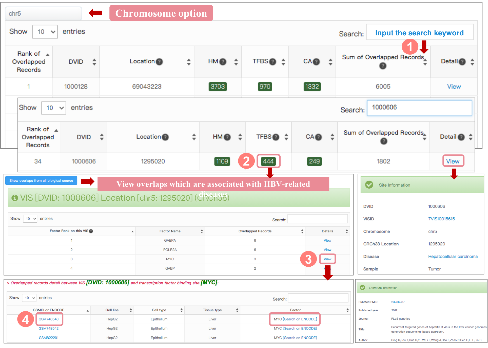Click green TFBS badge 444

(x=268, y=161)
